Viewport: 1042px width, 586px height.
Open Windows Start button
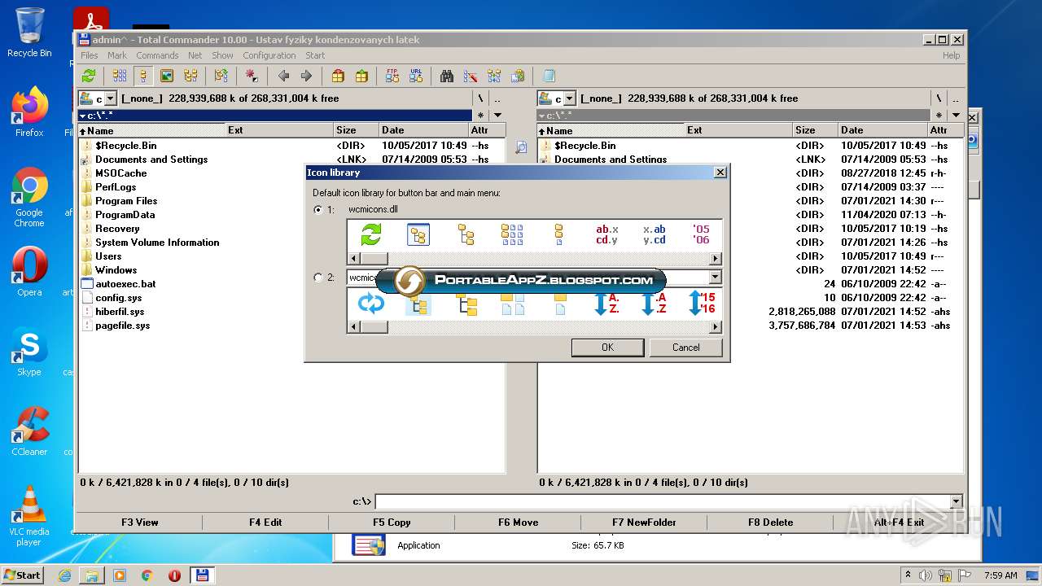click(x=23, y=575)
